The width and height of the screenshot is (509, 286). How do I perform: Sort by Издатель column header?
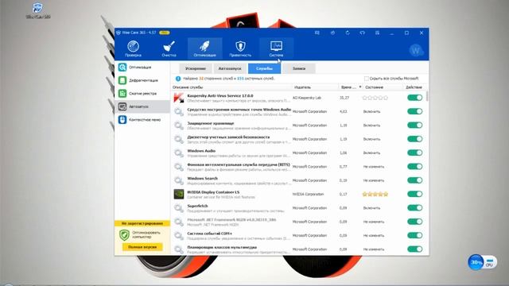302,87
